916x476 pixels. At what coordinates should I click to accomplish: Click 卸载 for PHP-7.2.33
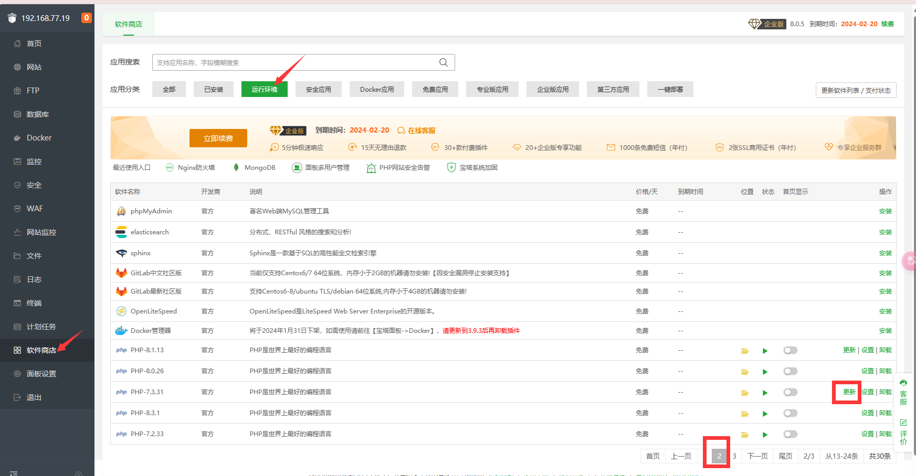886,434
